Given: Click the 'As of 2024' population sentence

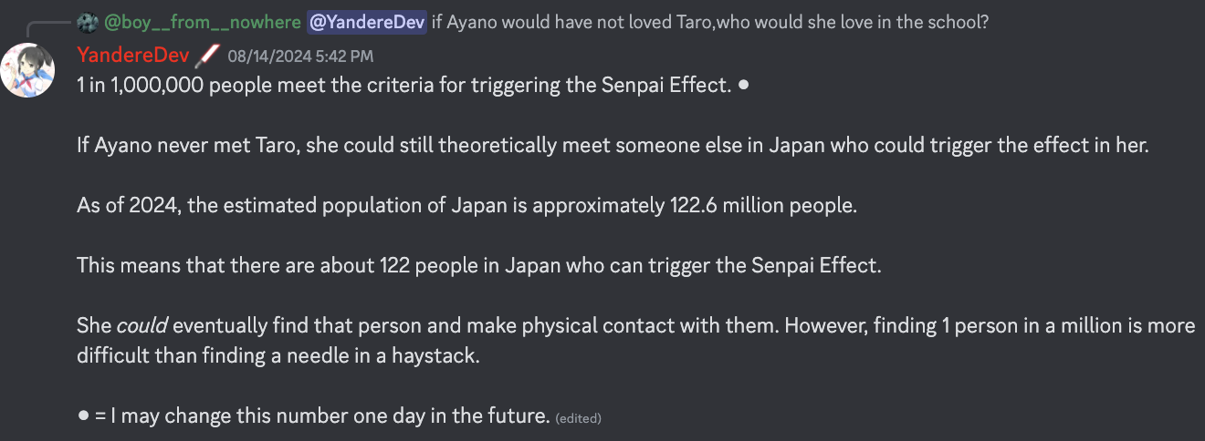Looking at the screenshot, I should pos(466,205).
